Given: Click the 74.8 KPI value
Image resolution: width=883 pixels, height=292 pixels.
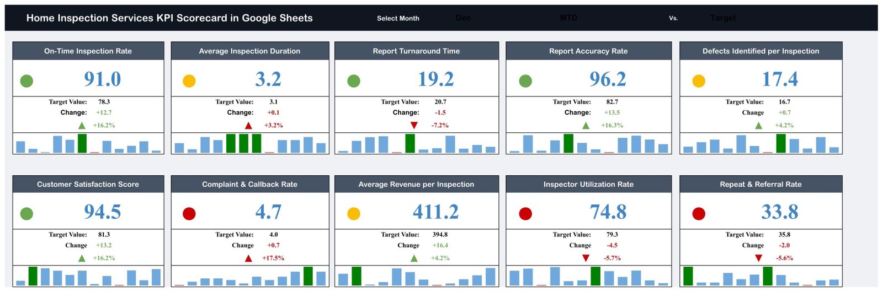Looking at the screenshot, I should pos(608,212).
